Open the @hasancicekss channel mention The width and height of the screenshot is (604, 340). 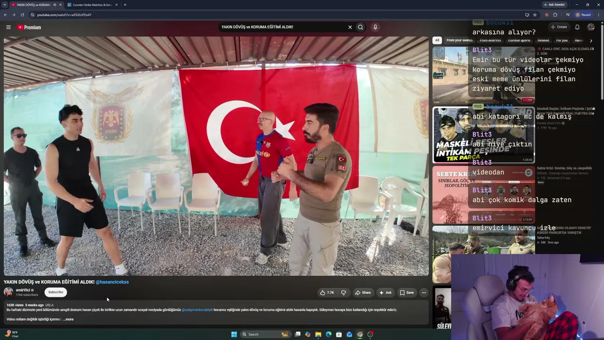click(112, 282)
